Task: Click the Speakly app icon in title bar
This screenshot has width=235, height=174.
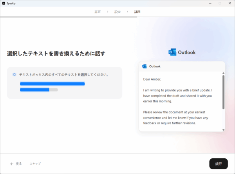Action: click(x=3, y=3)
